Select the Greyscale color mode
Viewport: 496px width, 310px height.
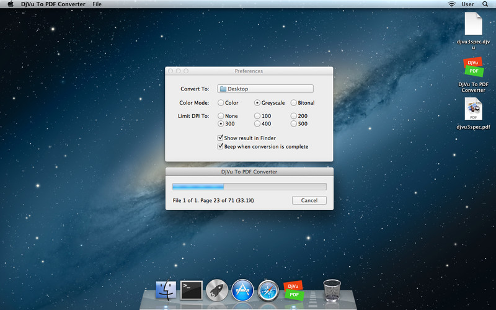[x=257, y=103]
